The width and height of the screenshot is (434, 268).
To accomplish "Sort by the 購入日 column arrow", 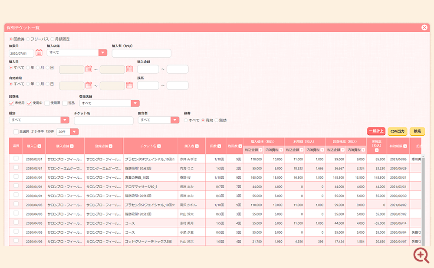I will coord(39,146).
